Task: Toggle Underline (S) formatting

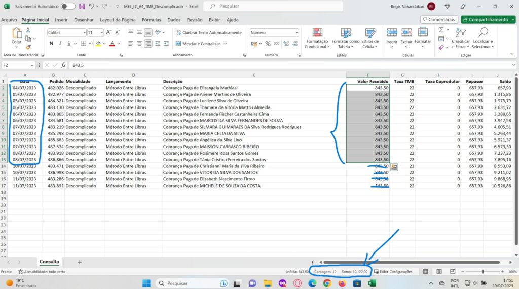Action: (x=68, y=44)
